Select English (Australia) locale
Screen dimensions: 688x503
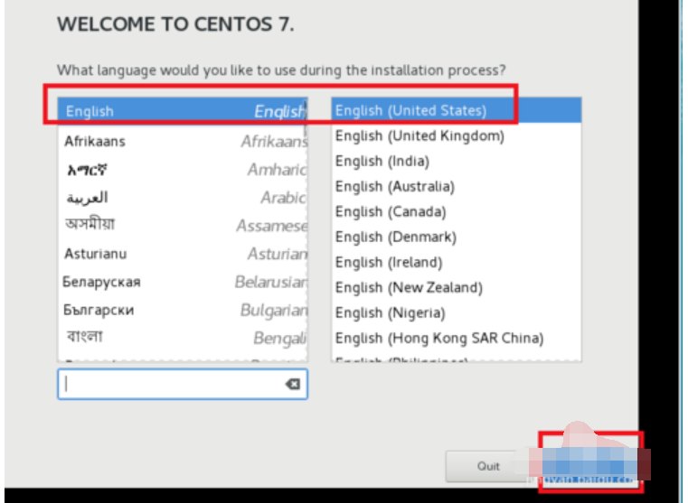[455, 187]
